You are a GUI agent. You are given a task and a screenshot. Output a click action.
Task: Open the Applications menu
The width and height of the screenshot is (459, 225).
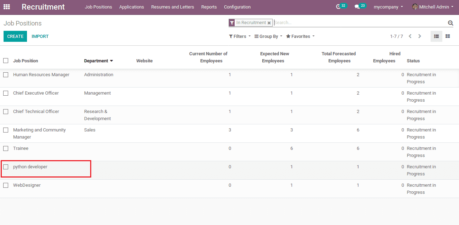[132, 7]
